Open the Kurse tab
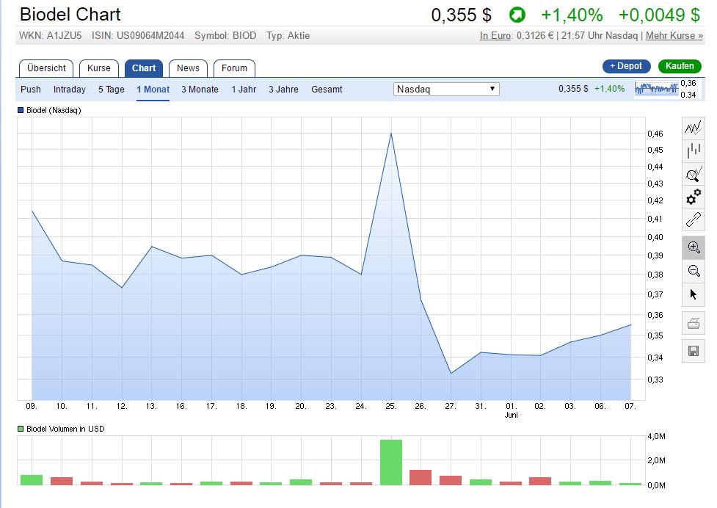 coord(99,68)
